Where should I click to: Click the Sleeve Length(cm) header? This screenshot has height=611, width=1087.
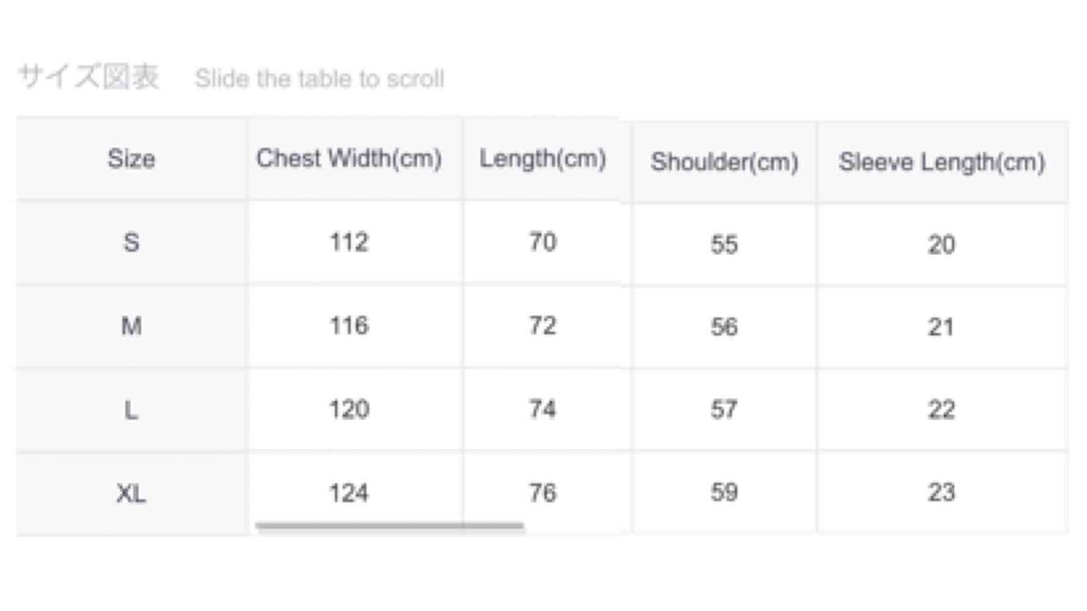point(941,162)
